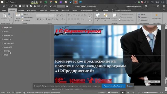Click Find (Найти) in editing group

(142, 14)
